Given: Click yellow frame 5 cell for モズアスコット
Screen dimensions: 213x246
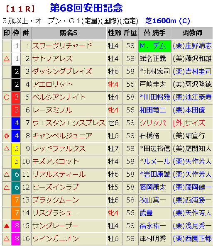Looking at the screenshot, I should (16, 162).
